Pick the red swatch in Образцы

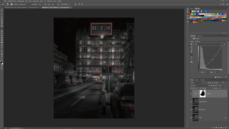[190, 14]
